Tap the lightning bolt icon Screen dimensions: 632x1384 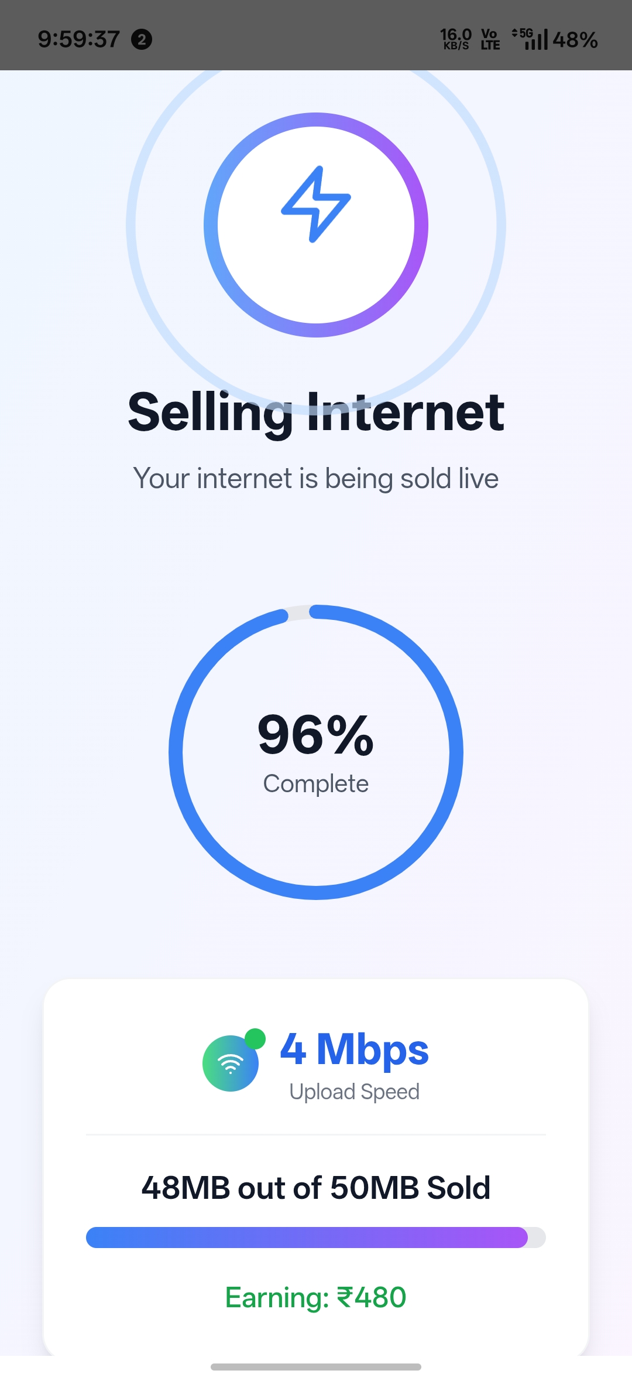[316, 204]
